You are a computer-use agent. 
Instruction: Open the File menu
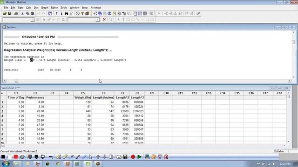click(x=6, y=7)
